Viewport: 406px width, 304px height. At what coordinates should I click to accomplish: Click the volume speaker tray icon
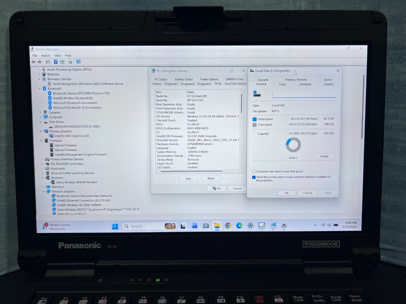point(329,225)
